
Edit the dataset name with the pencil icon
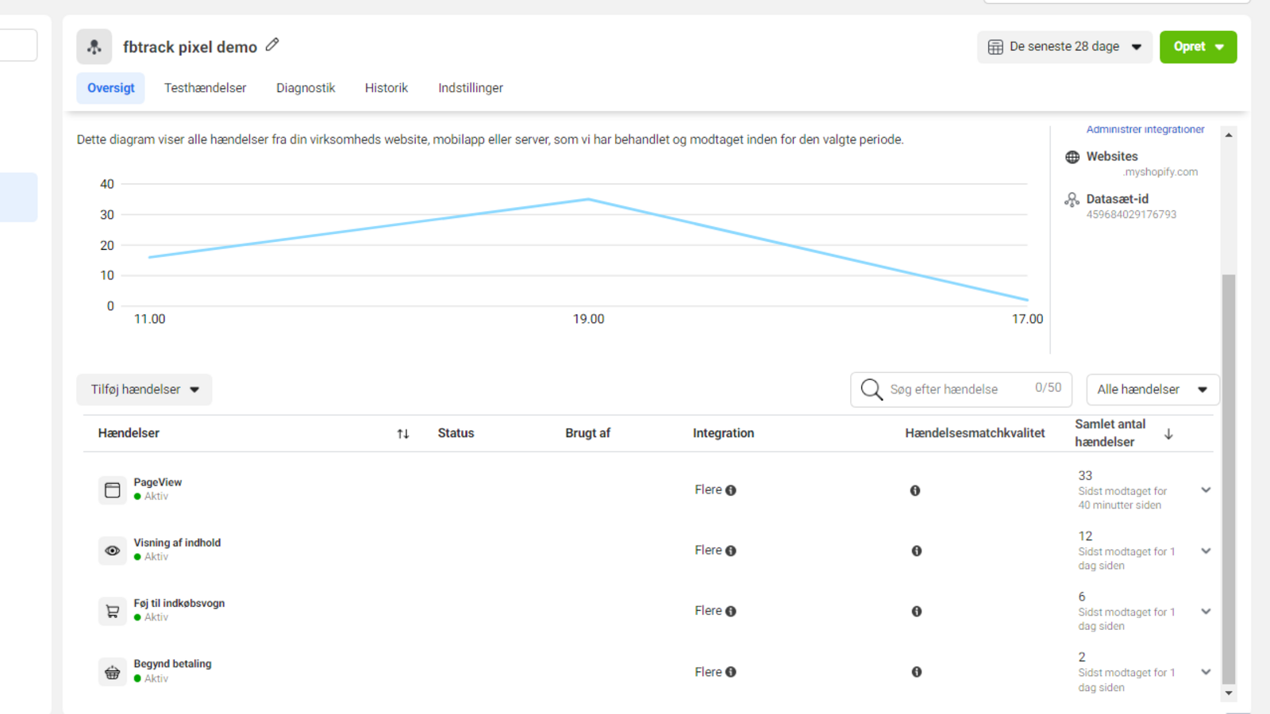pyautogui.click(x=272, y=45)
